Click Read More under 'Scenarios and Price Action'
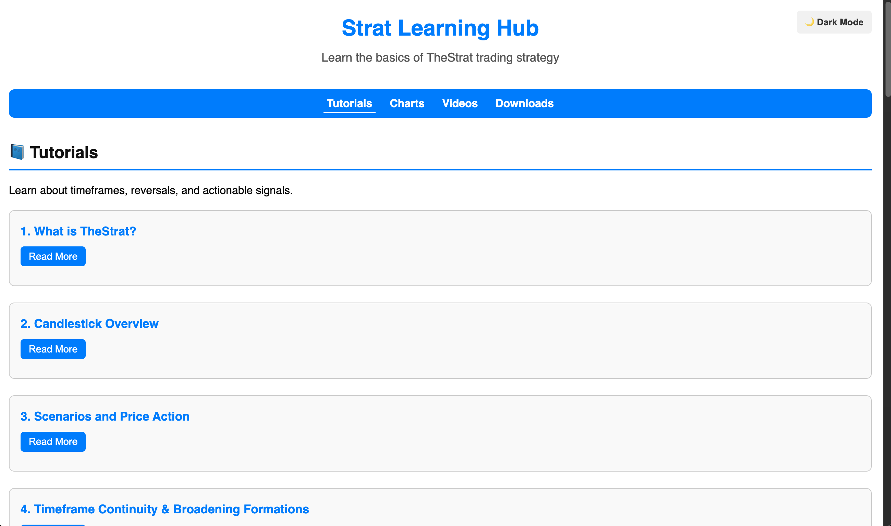Viewport: 891px width, 526px height. 52,441
